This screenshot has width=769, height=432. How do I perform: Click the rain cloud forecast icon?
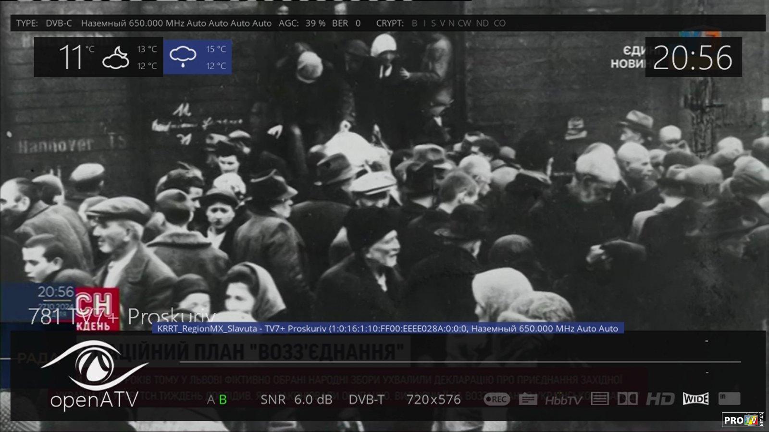pyautogui.click(x=183, y=57)
